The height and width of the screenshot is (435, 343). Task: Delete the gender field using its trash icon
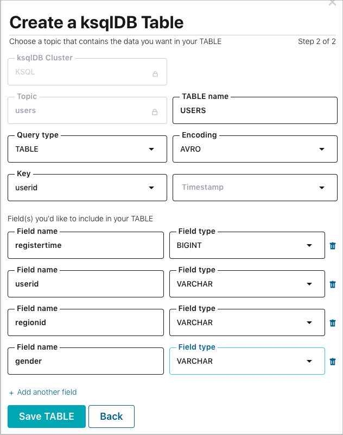(332, 361)
